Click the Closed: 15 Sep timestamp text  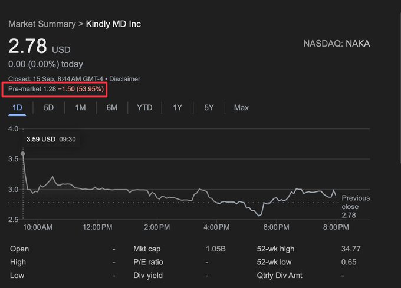(55, 79)
